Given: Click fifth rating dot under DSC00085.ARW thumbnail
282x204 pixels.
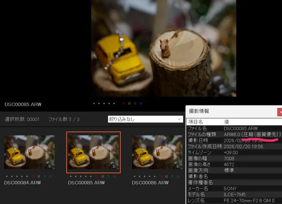Looking at the screenshot, I should [x=91, y=177].
